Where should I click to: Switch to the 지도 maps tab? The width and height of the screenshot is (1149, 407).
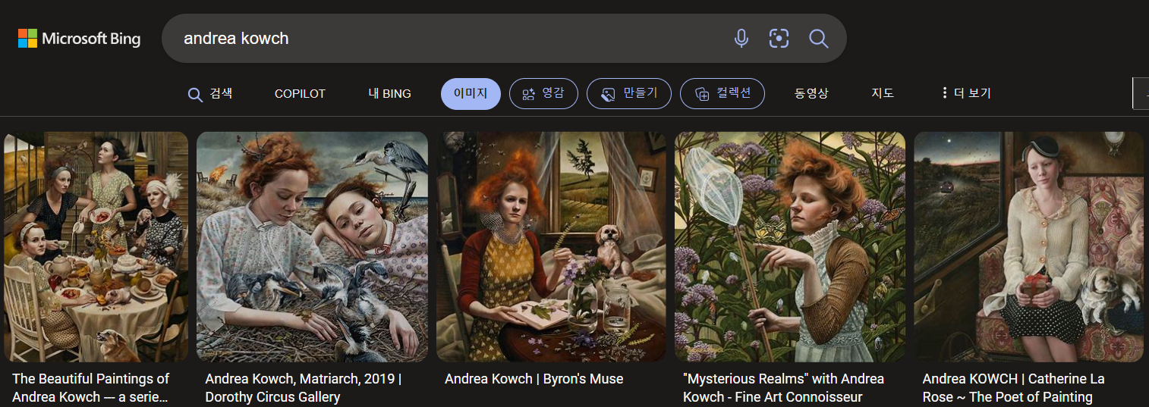[883, 94]
